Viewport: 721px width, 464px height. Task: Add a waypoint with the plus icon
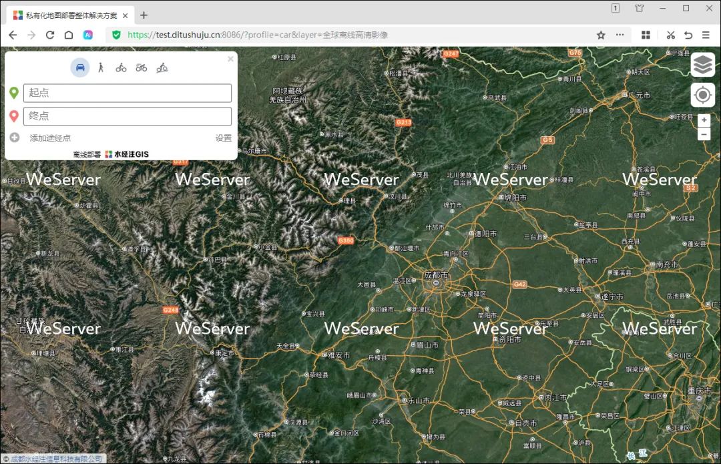[x=15, y=138]
